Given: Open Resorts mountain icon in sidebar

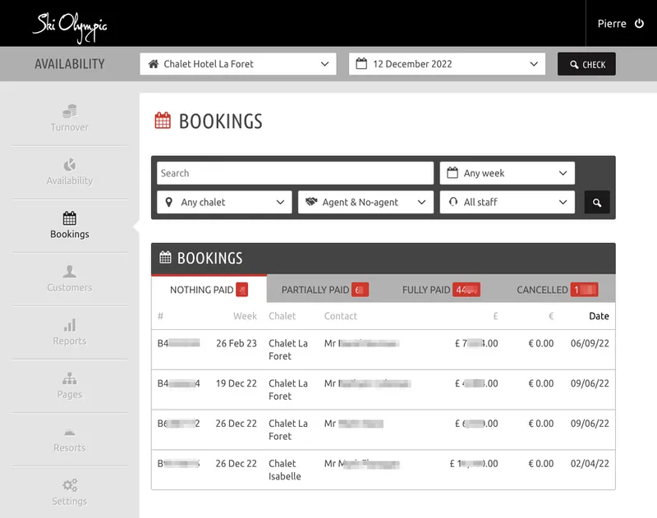Looking at the screenshot, I should tap(70, 432).
